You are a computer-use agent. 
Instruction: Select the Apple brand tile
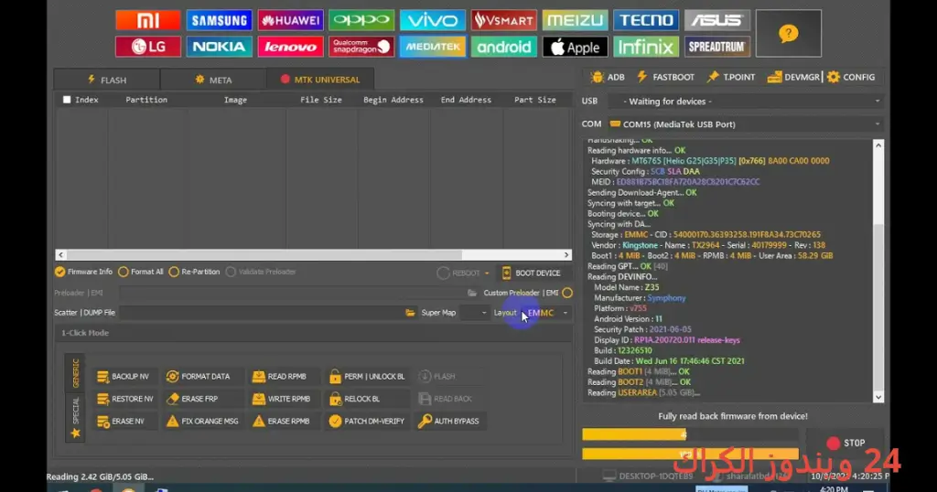point(575,47)
